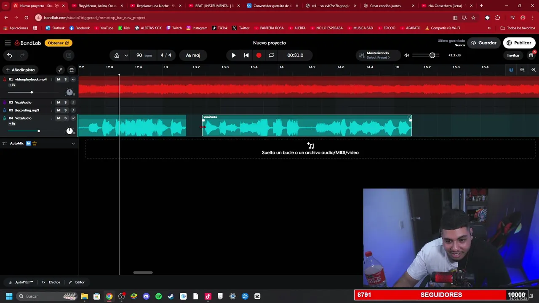Viewport: 539px width, 303px height.
Task: Click microphone icon of Recording.mp3 track
Action: coord(5,110)
